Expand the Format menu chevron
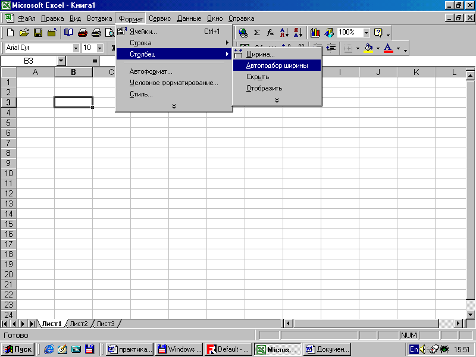This screenshot has height=357, width=476. (x=174, y=107)
